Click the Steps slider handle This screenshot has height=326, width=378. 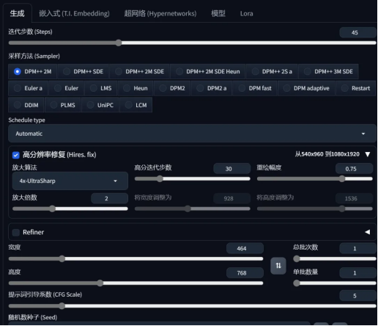pyautogui.click(x=119, y=43)
